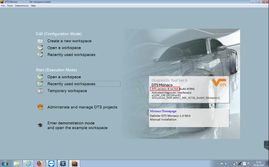The width and height of the screenshot is (269, 167).
Task: Click the Configuration Mode Recently used workspaces icon
Action: pyautogui.click(x=40, y=55)
